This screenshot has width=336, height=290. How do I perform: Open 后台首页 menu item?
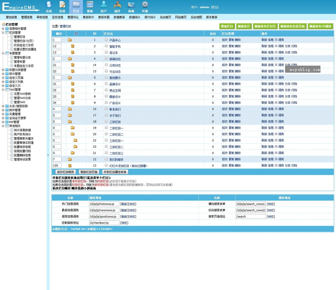(166, 17)
